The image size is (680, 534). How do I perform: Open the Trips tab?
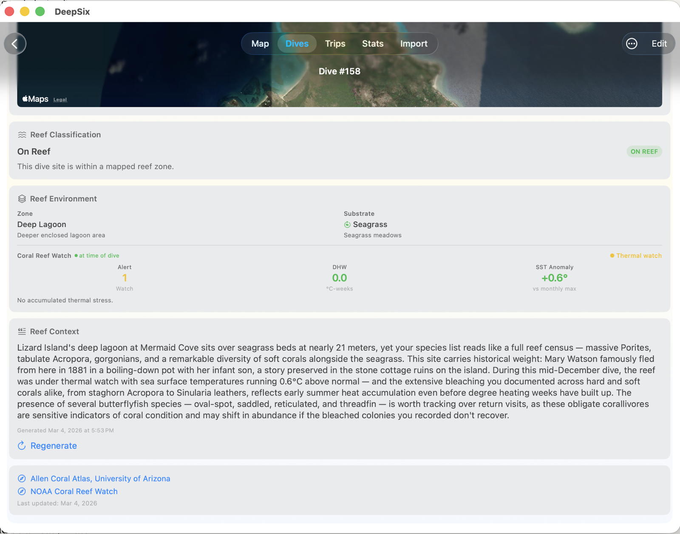[x=335, y=44]
